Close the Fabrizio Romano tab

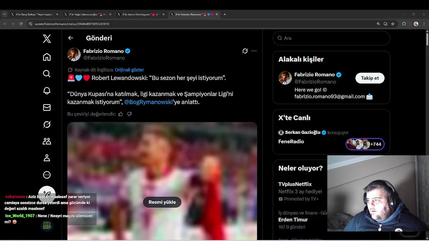(217, 14)
